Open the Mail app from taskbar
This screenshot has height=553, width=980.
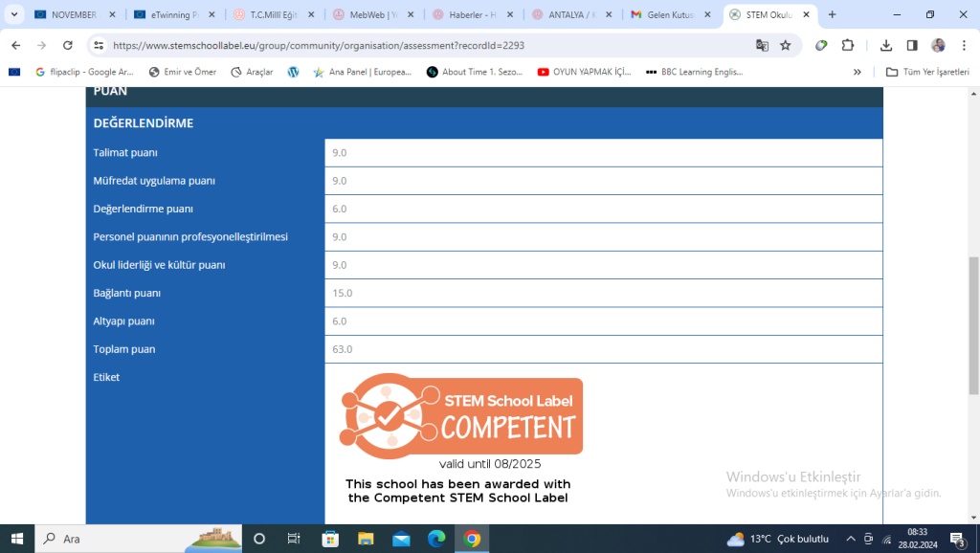[401, 539]
